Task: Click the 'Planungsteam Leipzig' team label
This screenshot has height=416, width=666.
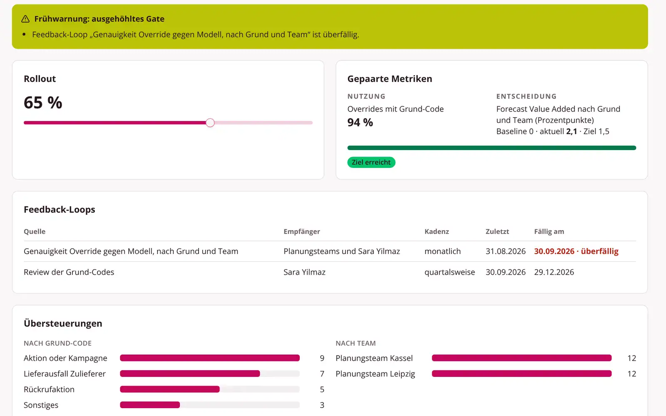Action: [x=375, y=374]
